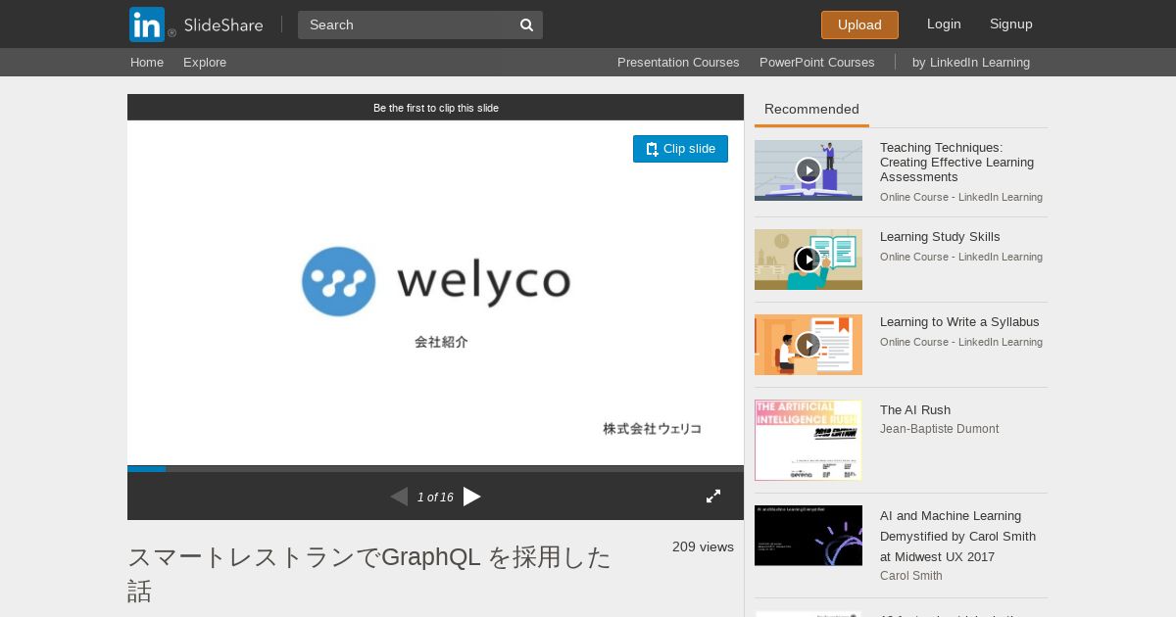Click the '1 of 16' slide counter

click(x=435, y=498)
